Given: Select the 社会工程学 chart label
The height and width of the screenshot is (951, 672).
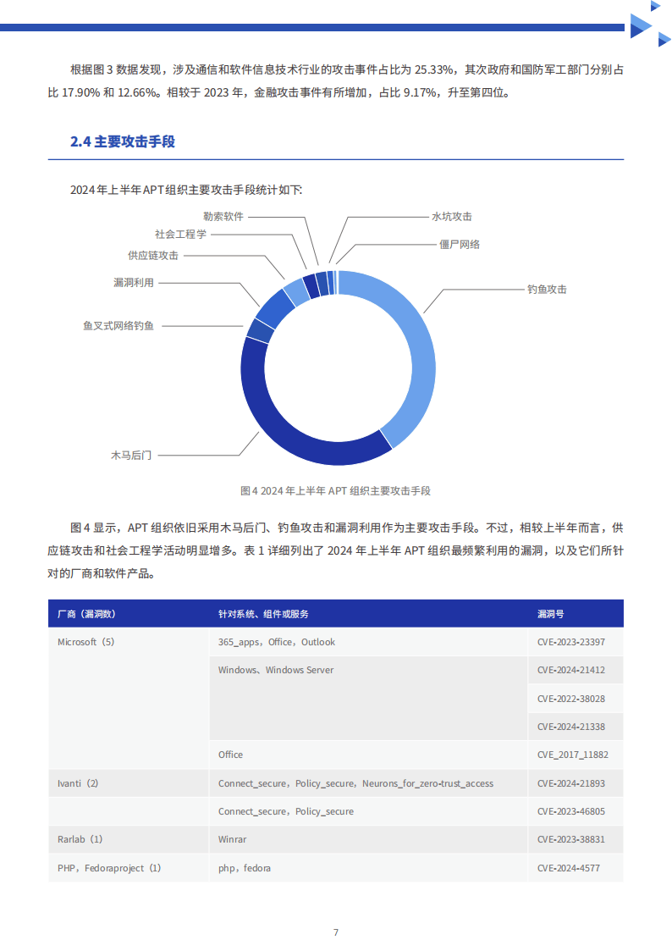Looking at the screenshot, I should [x=180, y=234].
